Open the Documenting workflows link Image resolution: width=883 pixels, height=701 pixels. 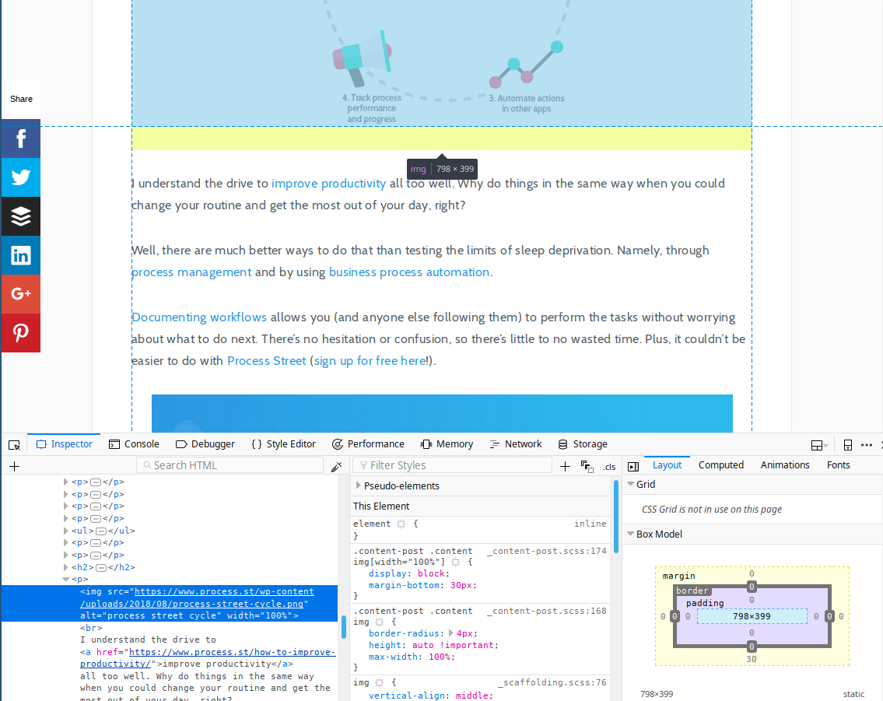199,317
